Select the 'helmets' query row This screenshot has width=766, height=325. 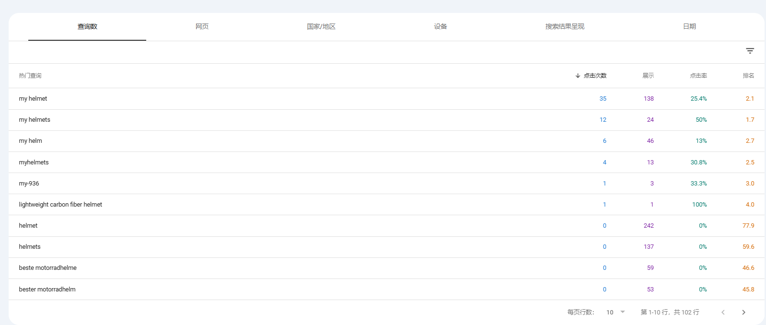pyautogui.click(x=386, y=247)
